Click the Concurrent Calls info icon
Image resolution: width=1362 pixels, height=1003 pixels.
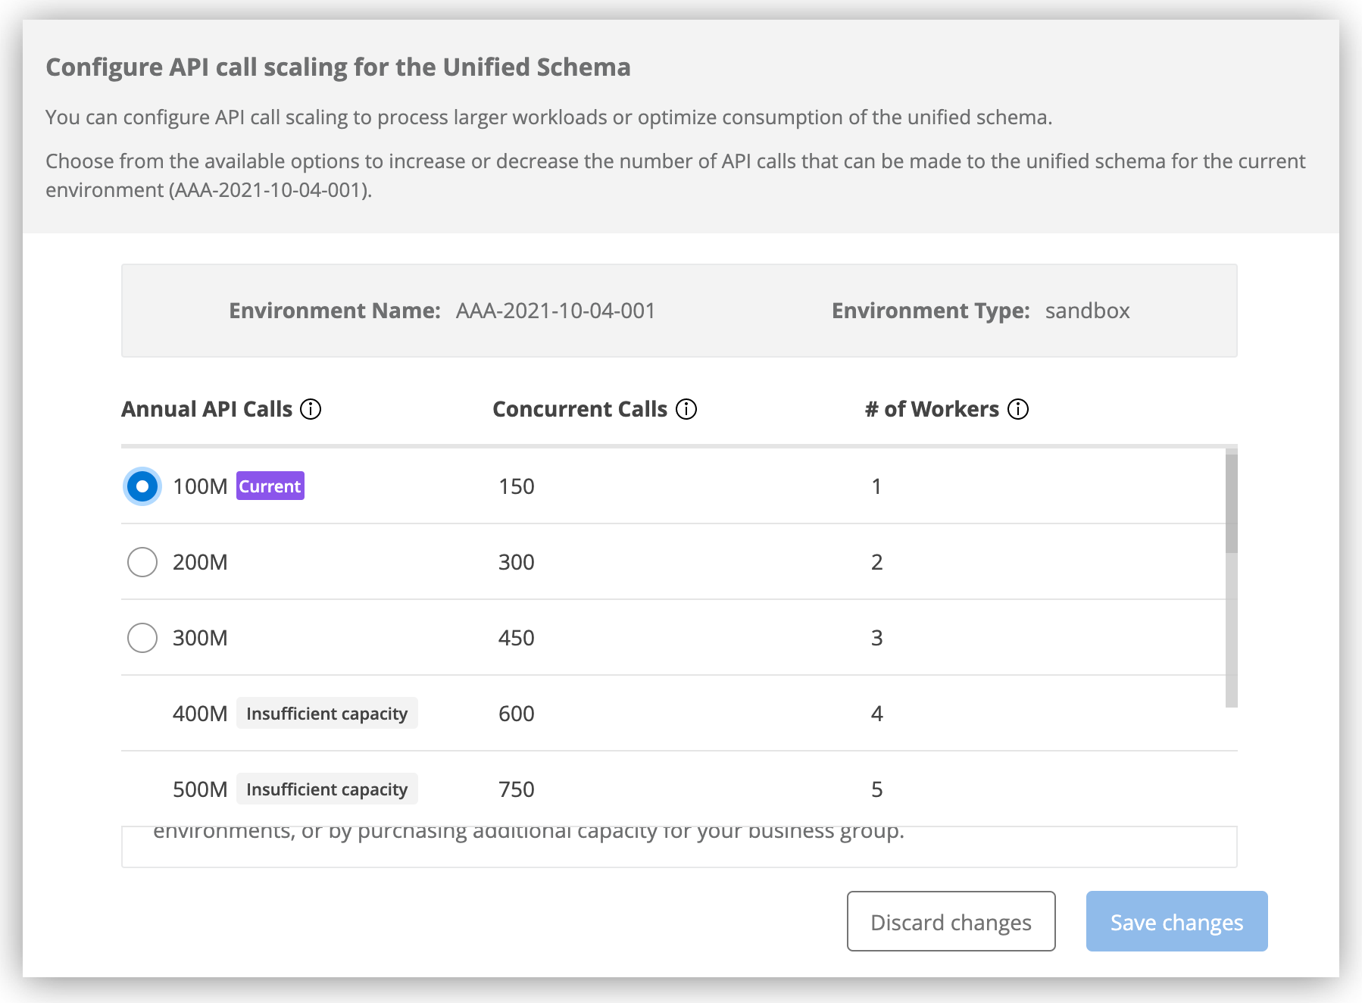click(686, 408)
